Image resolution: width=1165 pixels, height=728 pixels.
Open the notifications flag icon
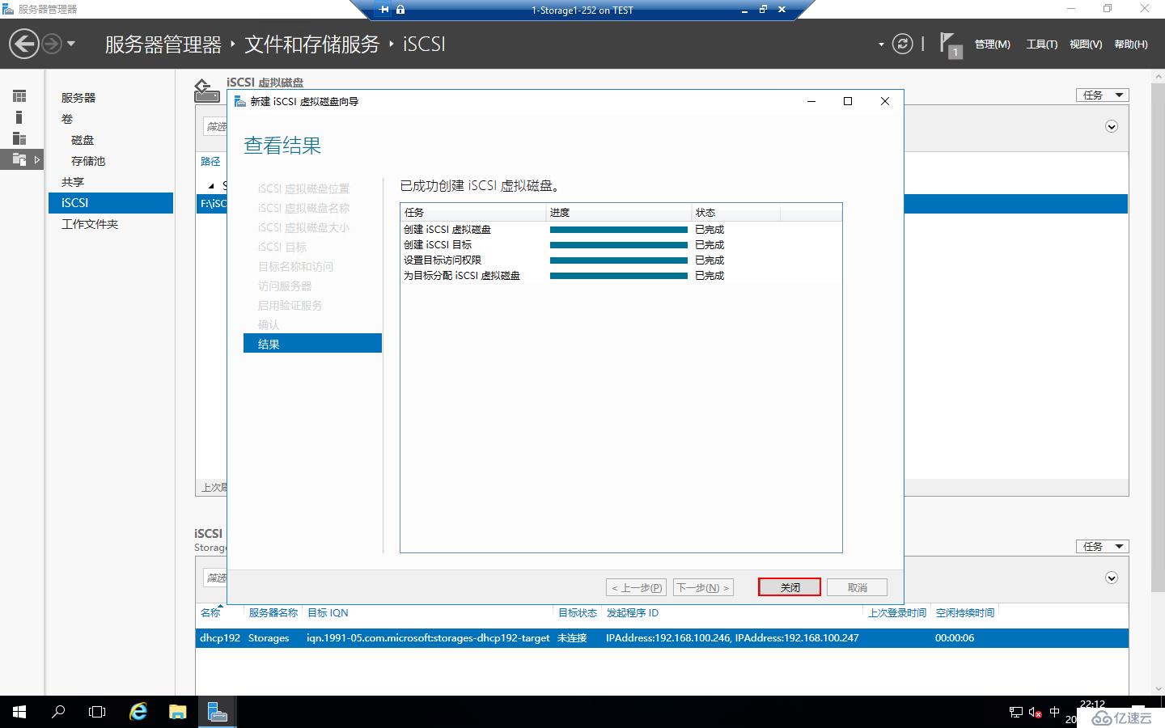[950, 44]
